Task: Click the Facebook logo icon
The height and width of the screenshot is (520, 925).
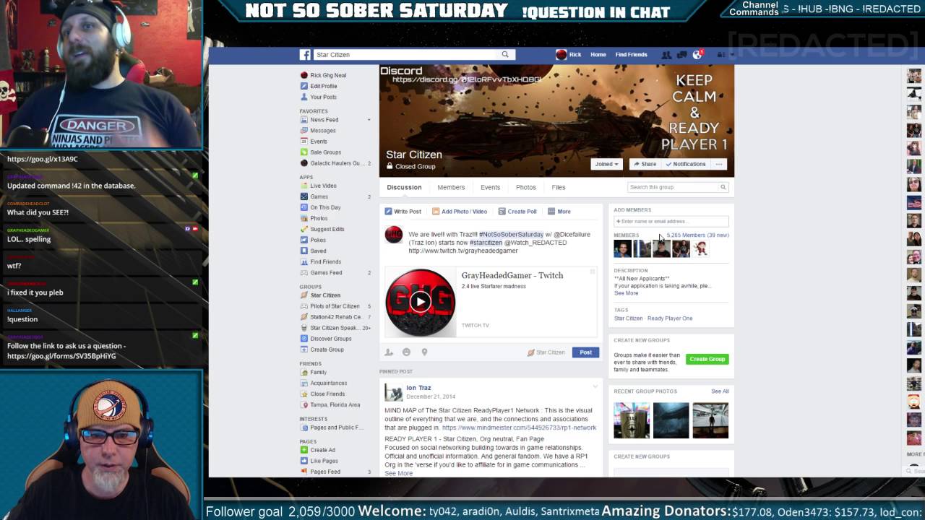Action: tap(305, 55)
